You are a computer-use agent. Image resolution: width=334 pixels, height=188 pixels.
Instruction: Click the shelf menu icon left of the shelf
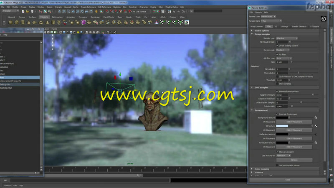(x=4, y=22)
